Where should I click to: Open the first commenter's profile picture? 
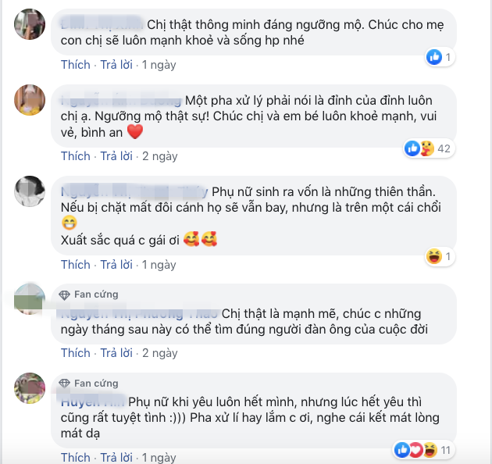[x=30, y=24]
